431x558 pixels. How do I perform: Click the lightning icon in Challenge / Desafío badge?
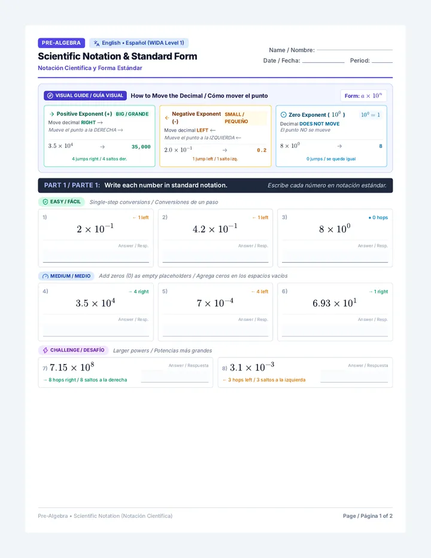click(45, 350)
